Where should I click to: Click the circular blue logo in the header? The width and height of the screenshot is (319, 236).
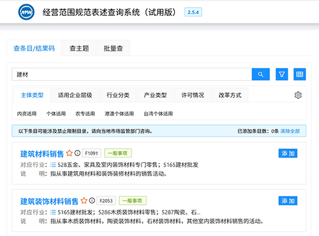(26, 12)
